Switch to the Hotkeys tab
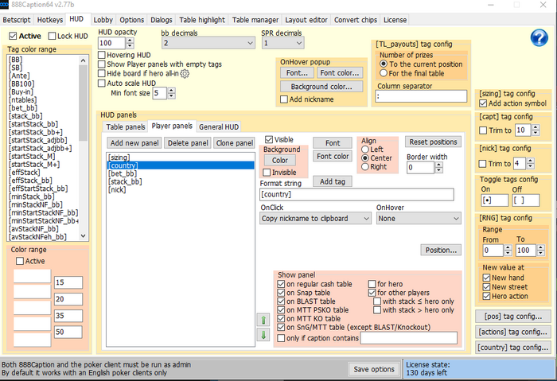The image size is (557, 381). pos(50,20)
